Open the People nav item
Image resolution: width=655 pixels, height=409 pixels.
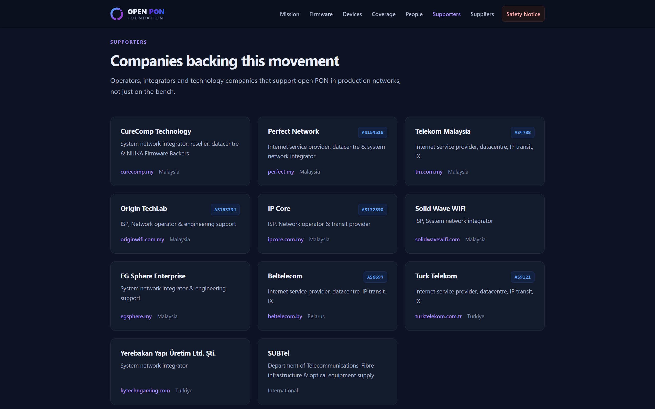[x=414, y=14]
